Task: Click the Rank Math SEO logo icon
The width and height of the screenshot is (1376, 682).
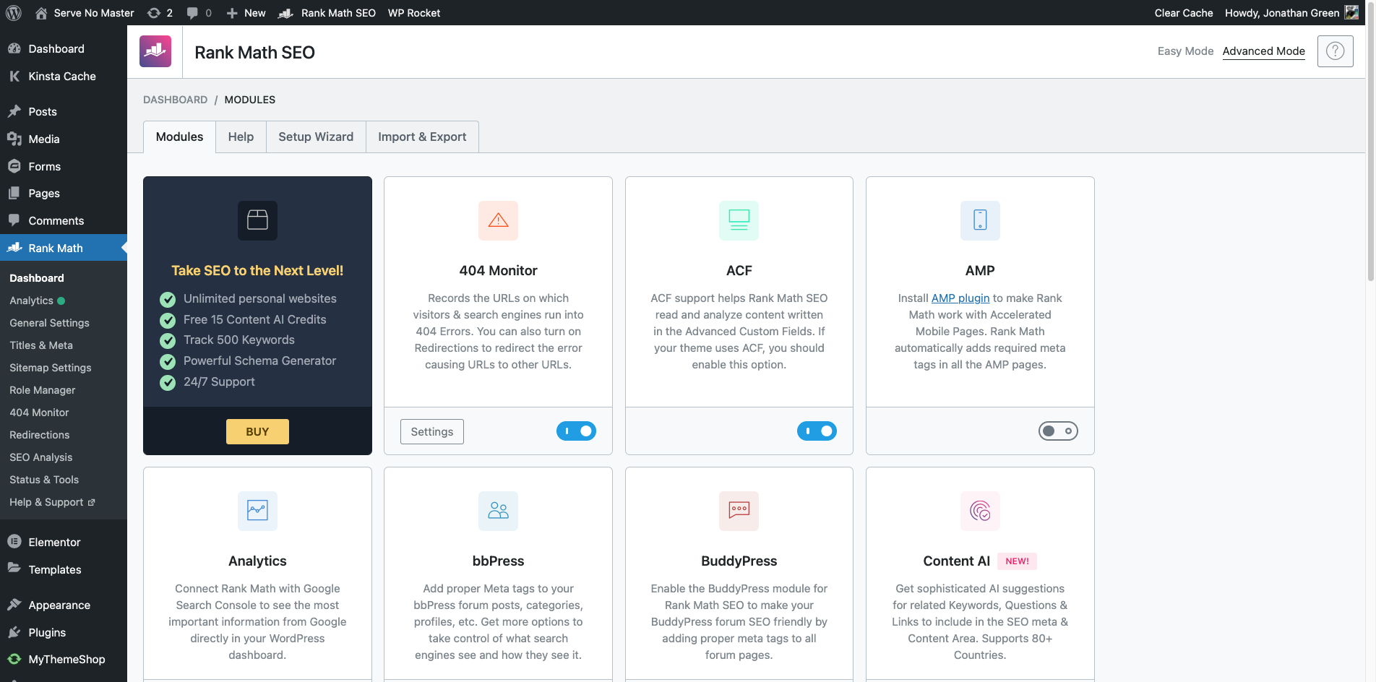Action: [x=155, y=51]
